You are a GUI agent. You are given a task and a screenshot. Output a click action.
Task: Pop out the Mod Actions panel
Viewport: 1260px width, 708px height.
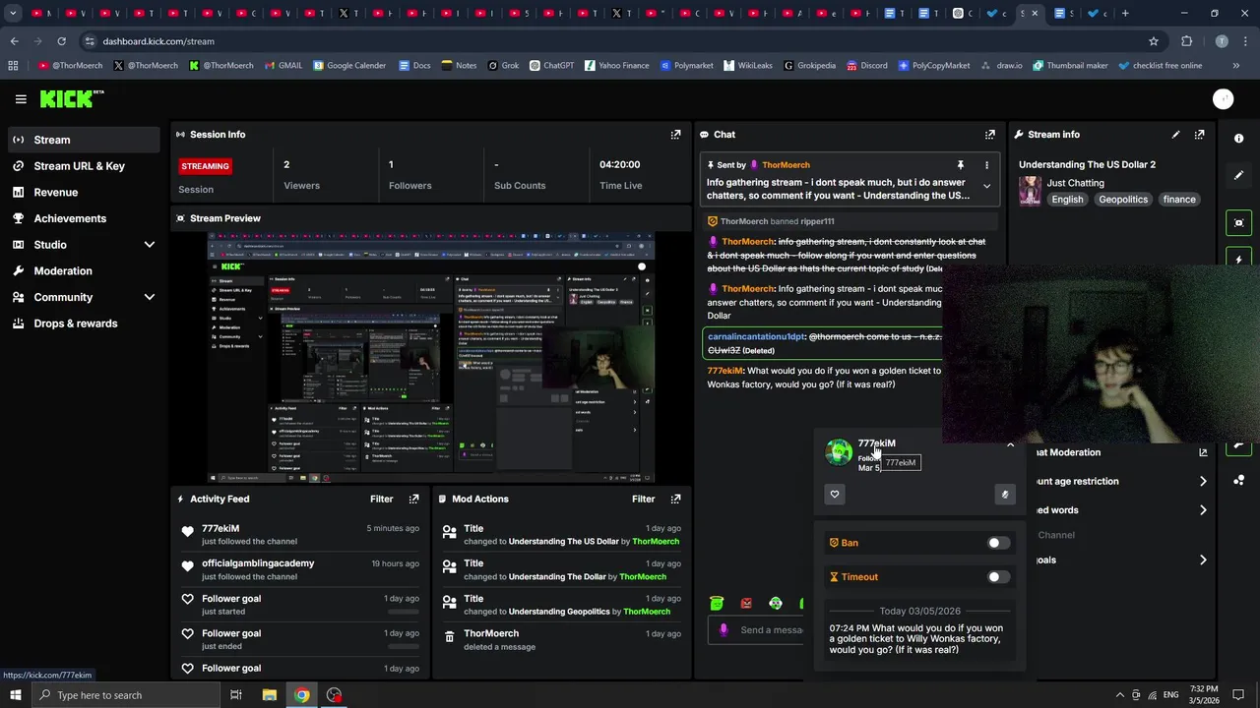coord(675,499)
